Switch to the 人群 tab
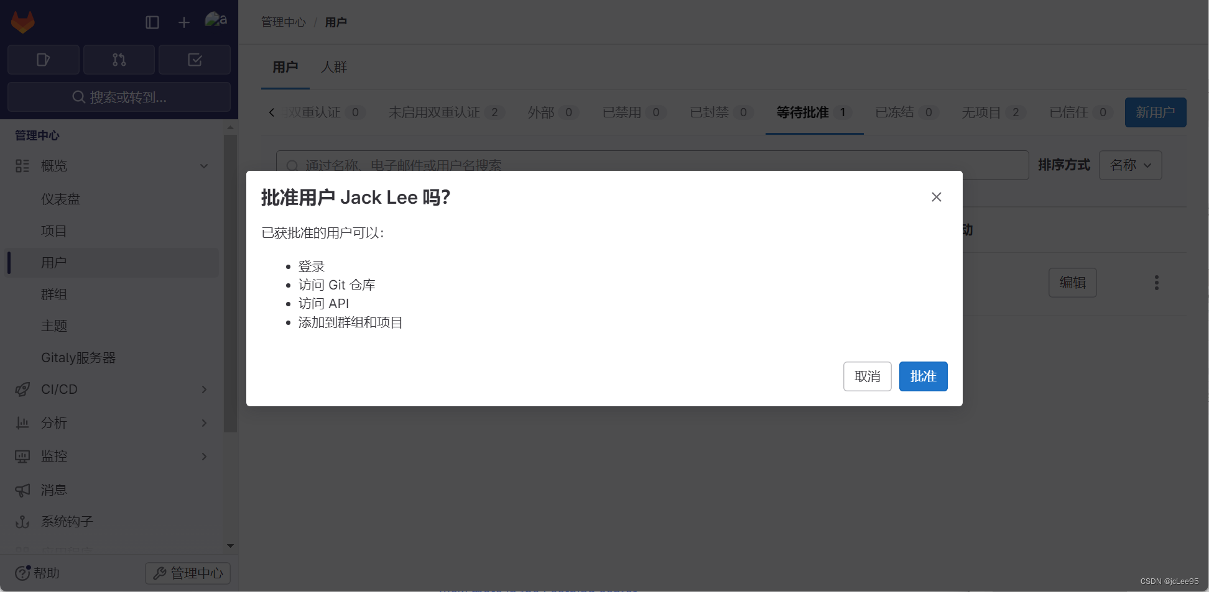The height and width of the screenshot is (592, 1209). (x=334, y=67)
